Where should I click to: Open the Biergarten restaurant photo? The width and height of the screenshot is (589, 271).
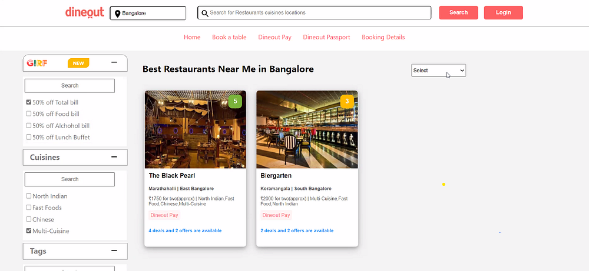pyautogui.click(x=307, y=129)
